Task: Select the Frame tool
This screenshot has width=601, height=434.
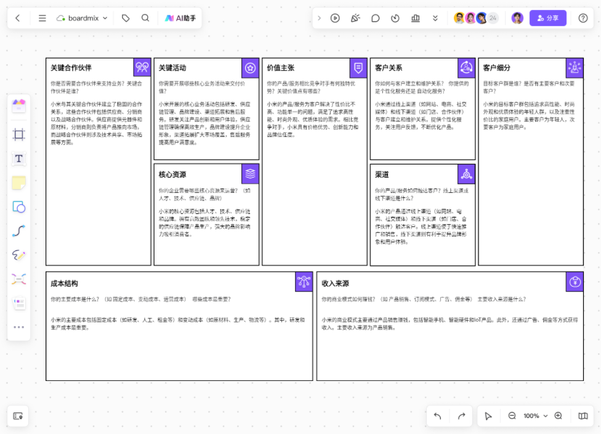Action: (18, 134)
